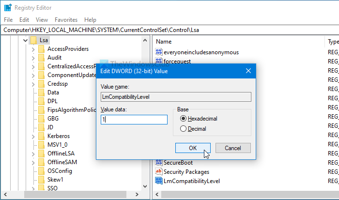
Task: Expand the CentralizedAccessPolicies key
Action: 33,67
